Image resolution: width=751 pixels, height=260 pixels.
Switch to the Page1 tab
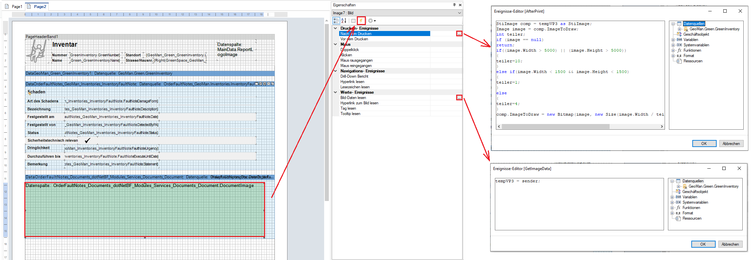click(x=14, y=7)
